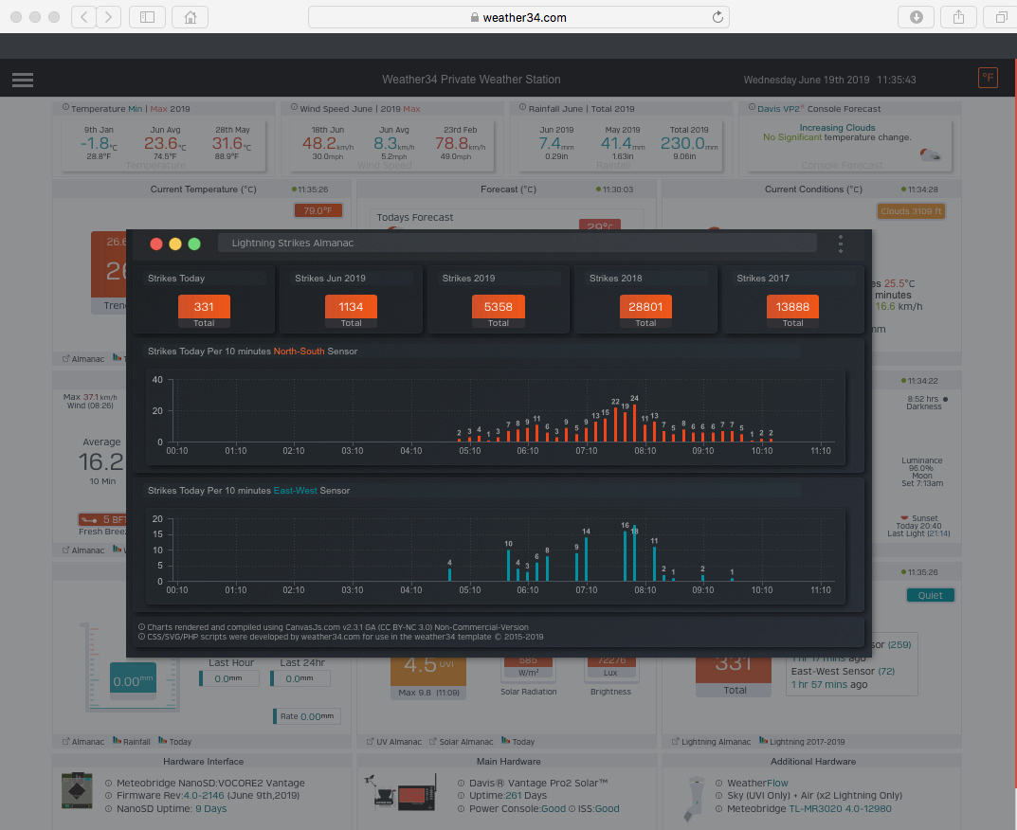This screenshot has height=830, width=1017.
Task: Open the three-dot menu in Lightning Strikes Almanac
Action: tap(841, 244)
